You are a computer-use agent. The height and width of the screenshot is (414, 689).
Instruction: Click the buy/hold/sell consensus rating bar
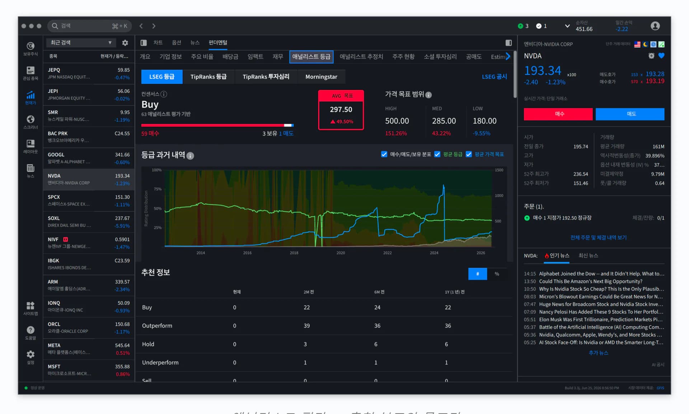(217, 125)
